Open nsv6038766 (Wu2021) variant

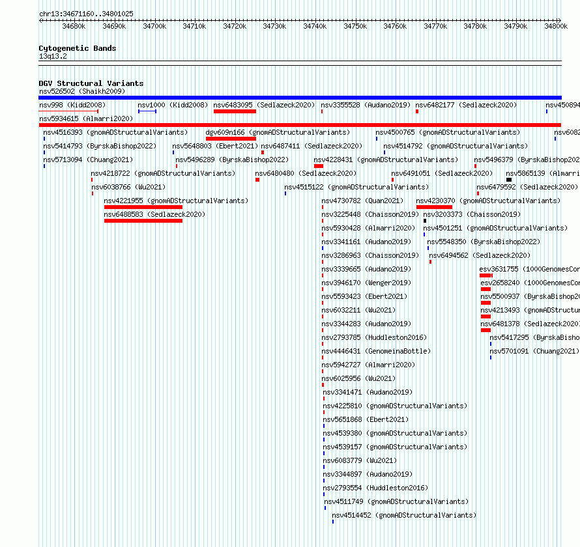pyautogui.click(x=128, y=187)
